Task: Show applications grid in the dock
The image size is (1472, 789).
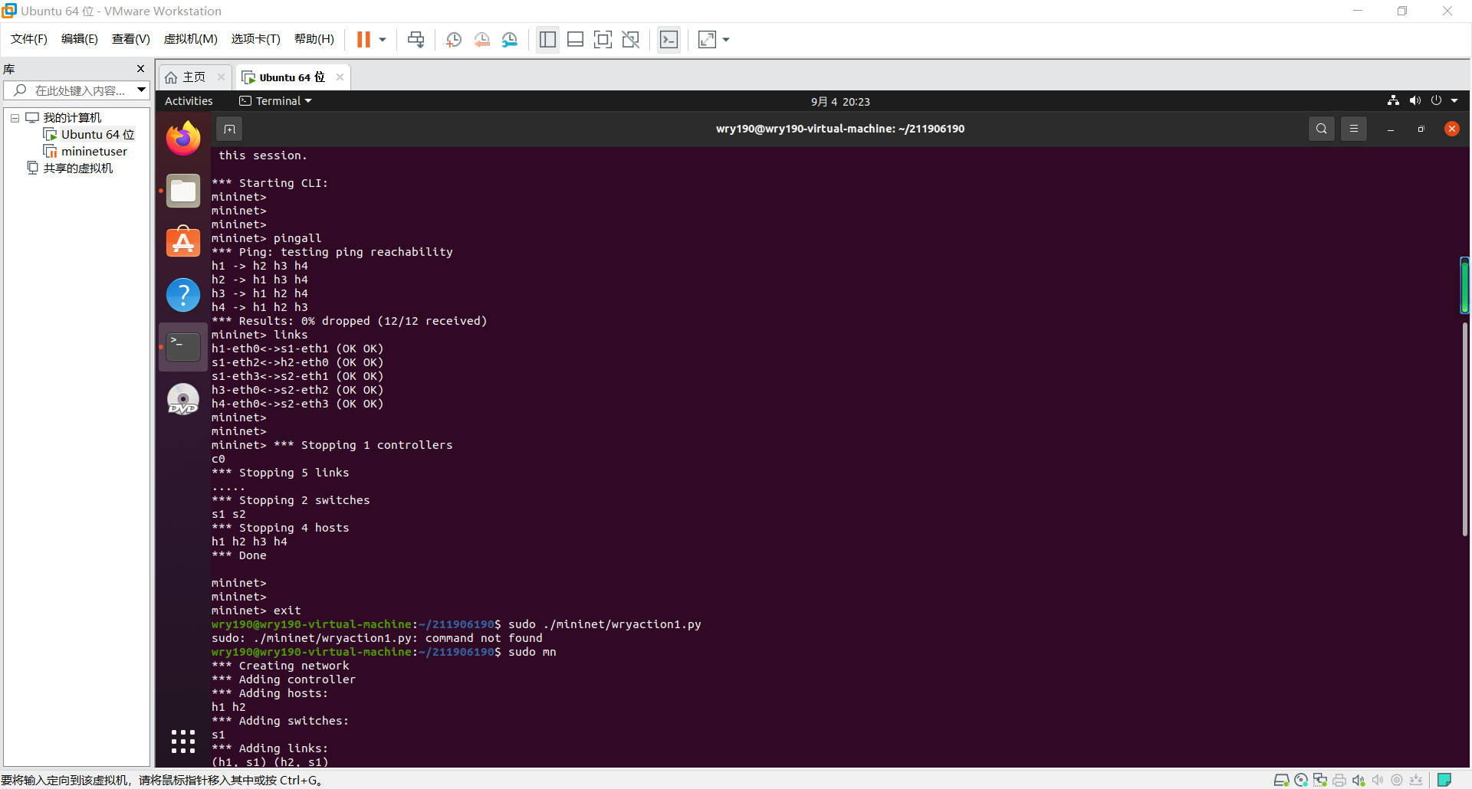Action: [183, 741]
